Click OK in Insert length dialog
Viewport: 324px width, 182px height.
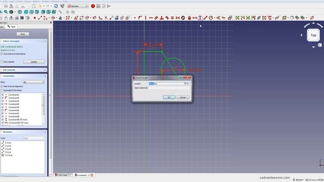coord(169,98)
